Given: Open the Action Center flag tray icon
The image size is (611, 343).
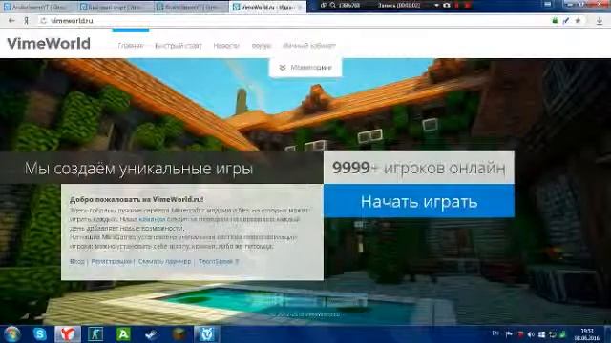Looking at the screenshot, I should [509, 334].
